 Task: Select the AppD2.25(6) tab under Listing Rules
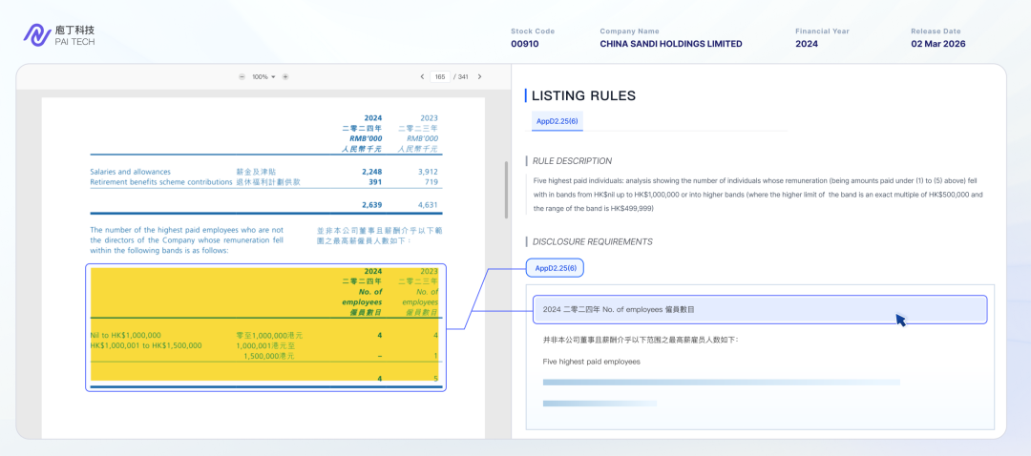557,121
